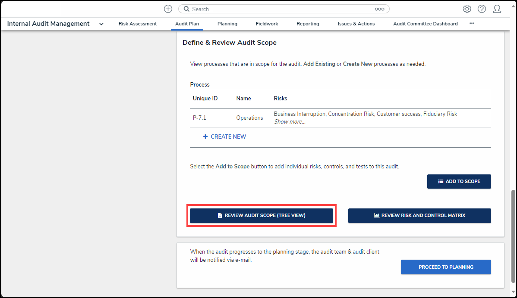Open Review Risk and Control Matrix

[419, 215]
